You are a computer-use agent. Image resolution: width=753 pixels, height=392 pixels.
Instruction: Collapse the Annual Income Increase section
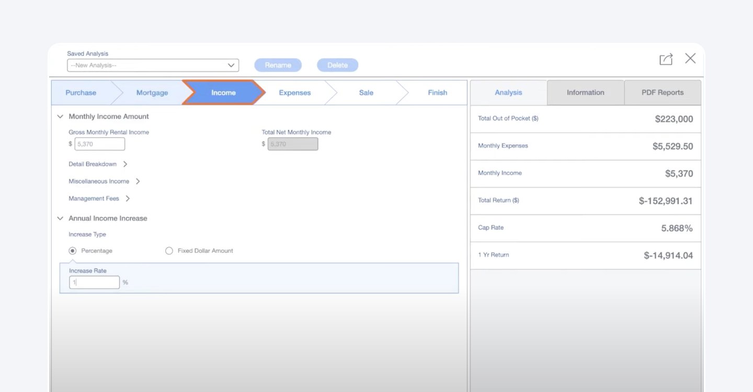click(60, 218)
